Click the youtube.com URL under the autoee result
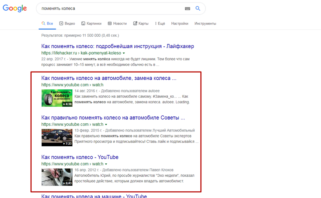The width and height of the screenshot is (321, 198). pos(72,85)
